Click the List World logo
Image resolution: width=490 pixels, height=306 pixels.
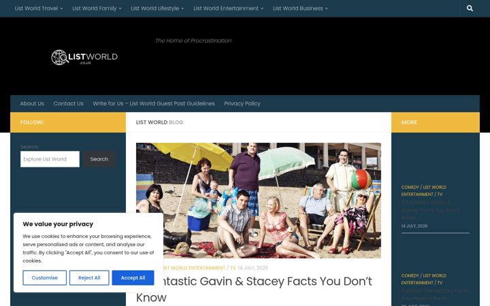84,57
